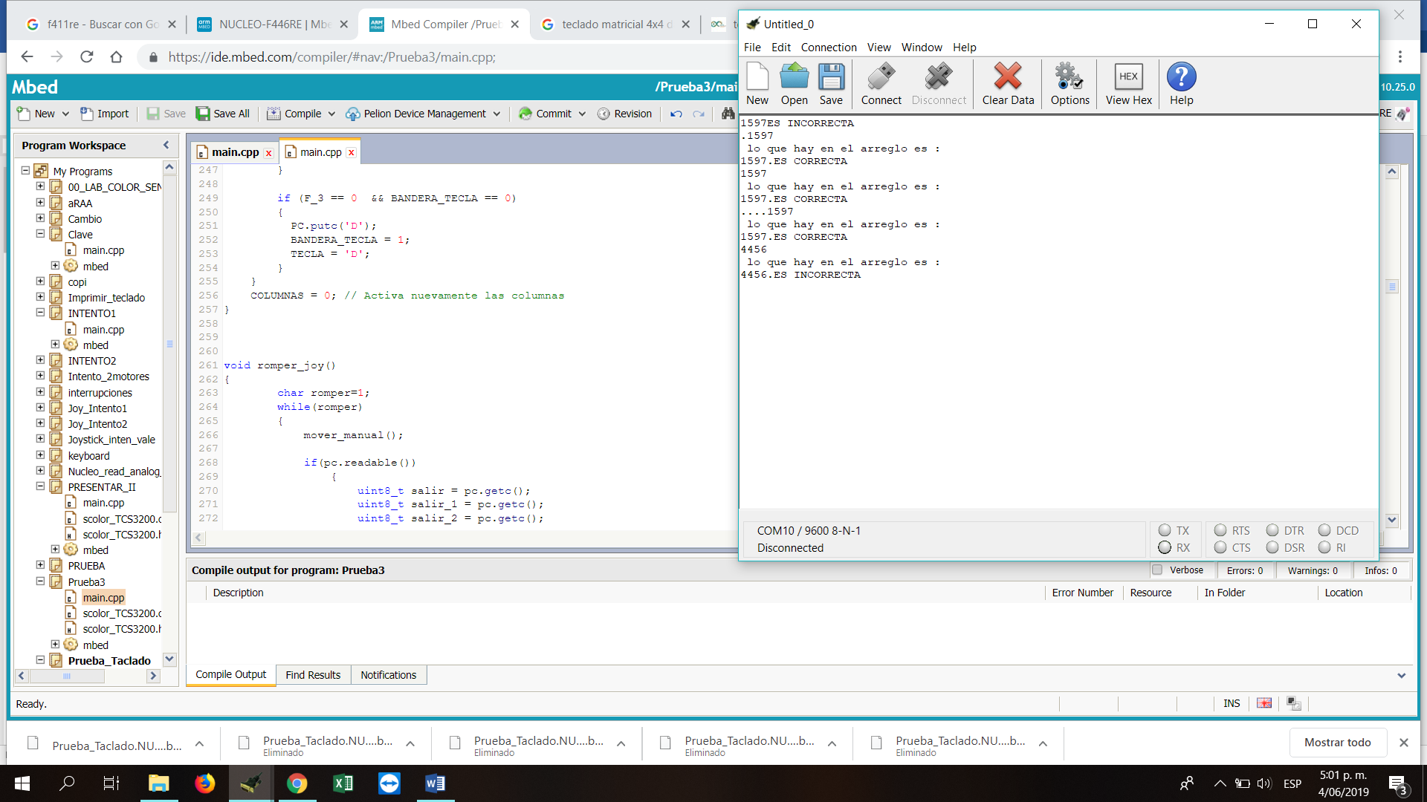Toggle the RTS indicator
This screenshot has width=1427, height=802.
pos(1220,530)
